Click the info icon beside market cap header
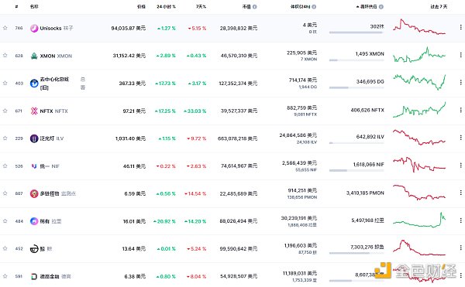 click(x=255, y=6)
